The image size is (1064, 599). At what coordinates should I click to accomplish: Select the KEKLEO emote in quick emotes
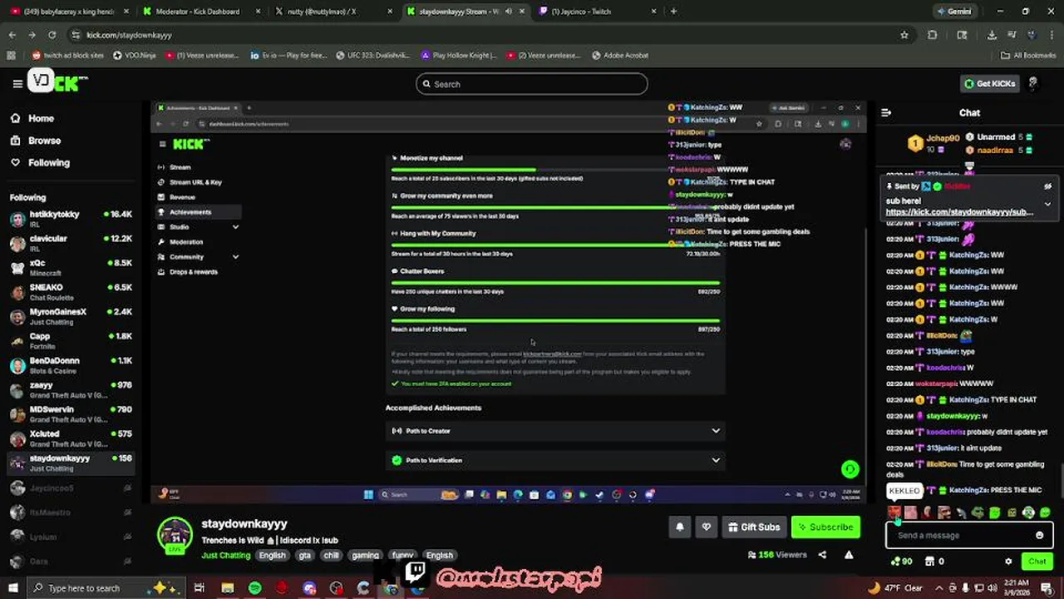coord(894,513)
